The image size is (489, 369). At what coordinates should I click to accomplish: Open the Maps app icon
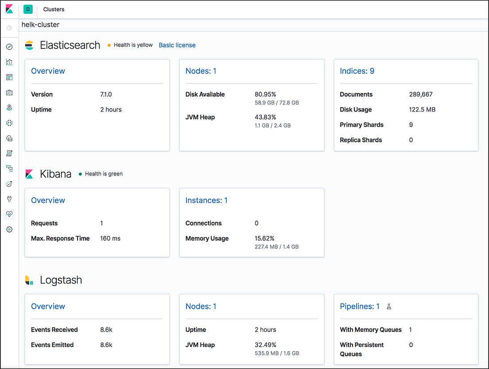click(9, 107)
